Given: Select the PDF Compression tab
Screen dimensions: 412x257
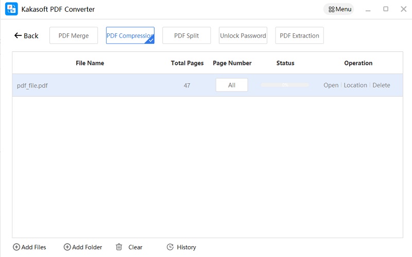Looking at the screenshot, I should 130,35.
